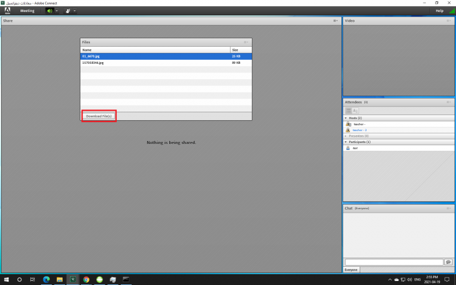The width and height of the screenshot is (456, 285).
Task: Open Google Chrome from the taskbar
Action: (86, 280)
